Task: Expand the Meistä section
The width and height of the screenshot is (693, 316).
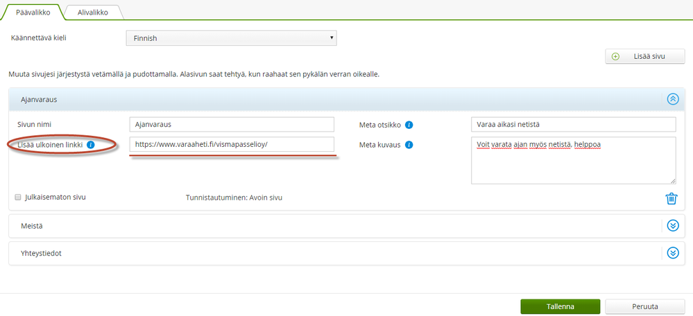Action: [673, 226]
